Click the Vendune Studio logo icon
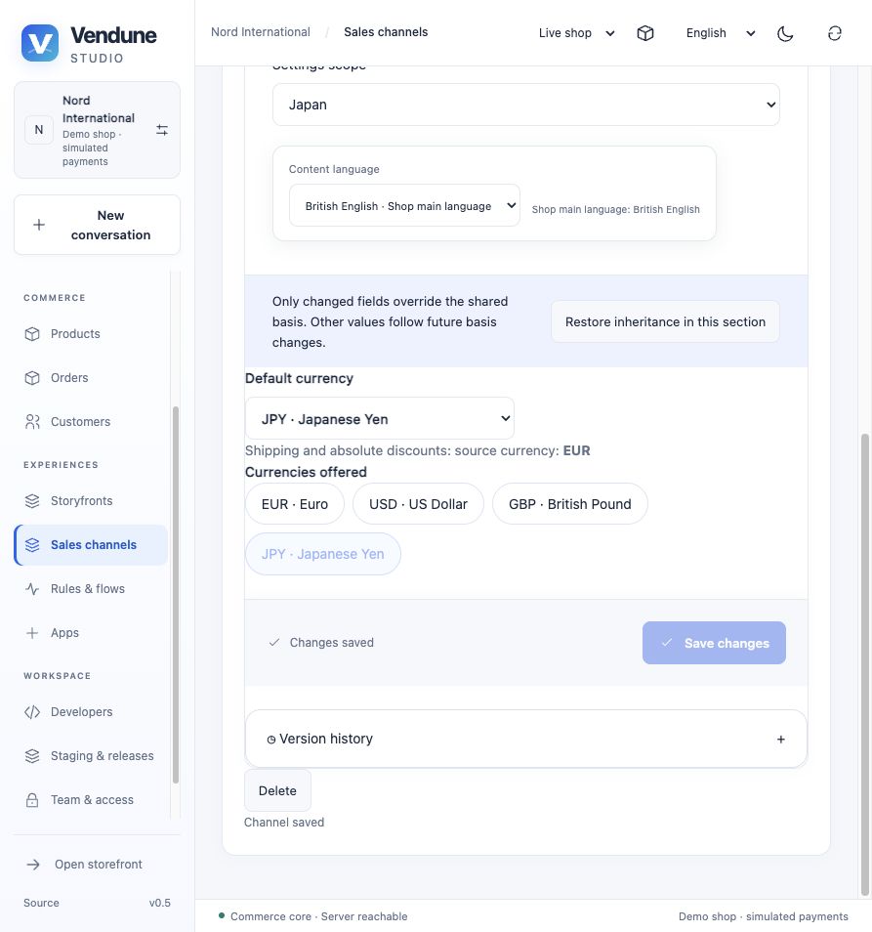 [x=40, y=43]
